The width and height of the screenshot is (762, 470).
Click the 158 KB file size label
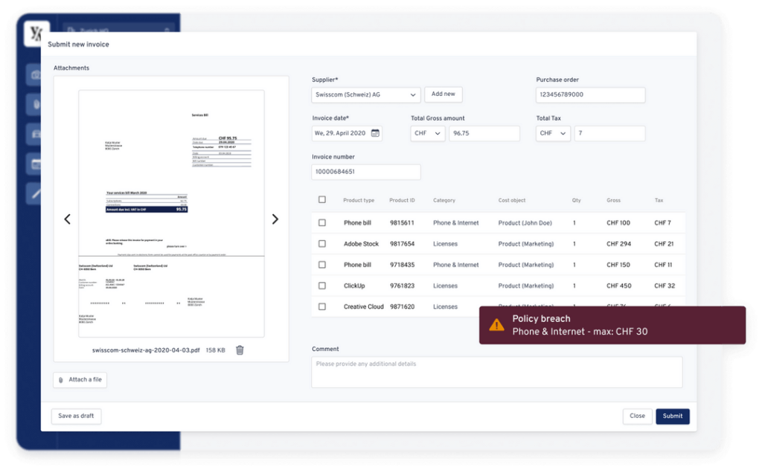click(215, 350)
